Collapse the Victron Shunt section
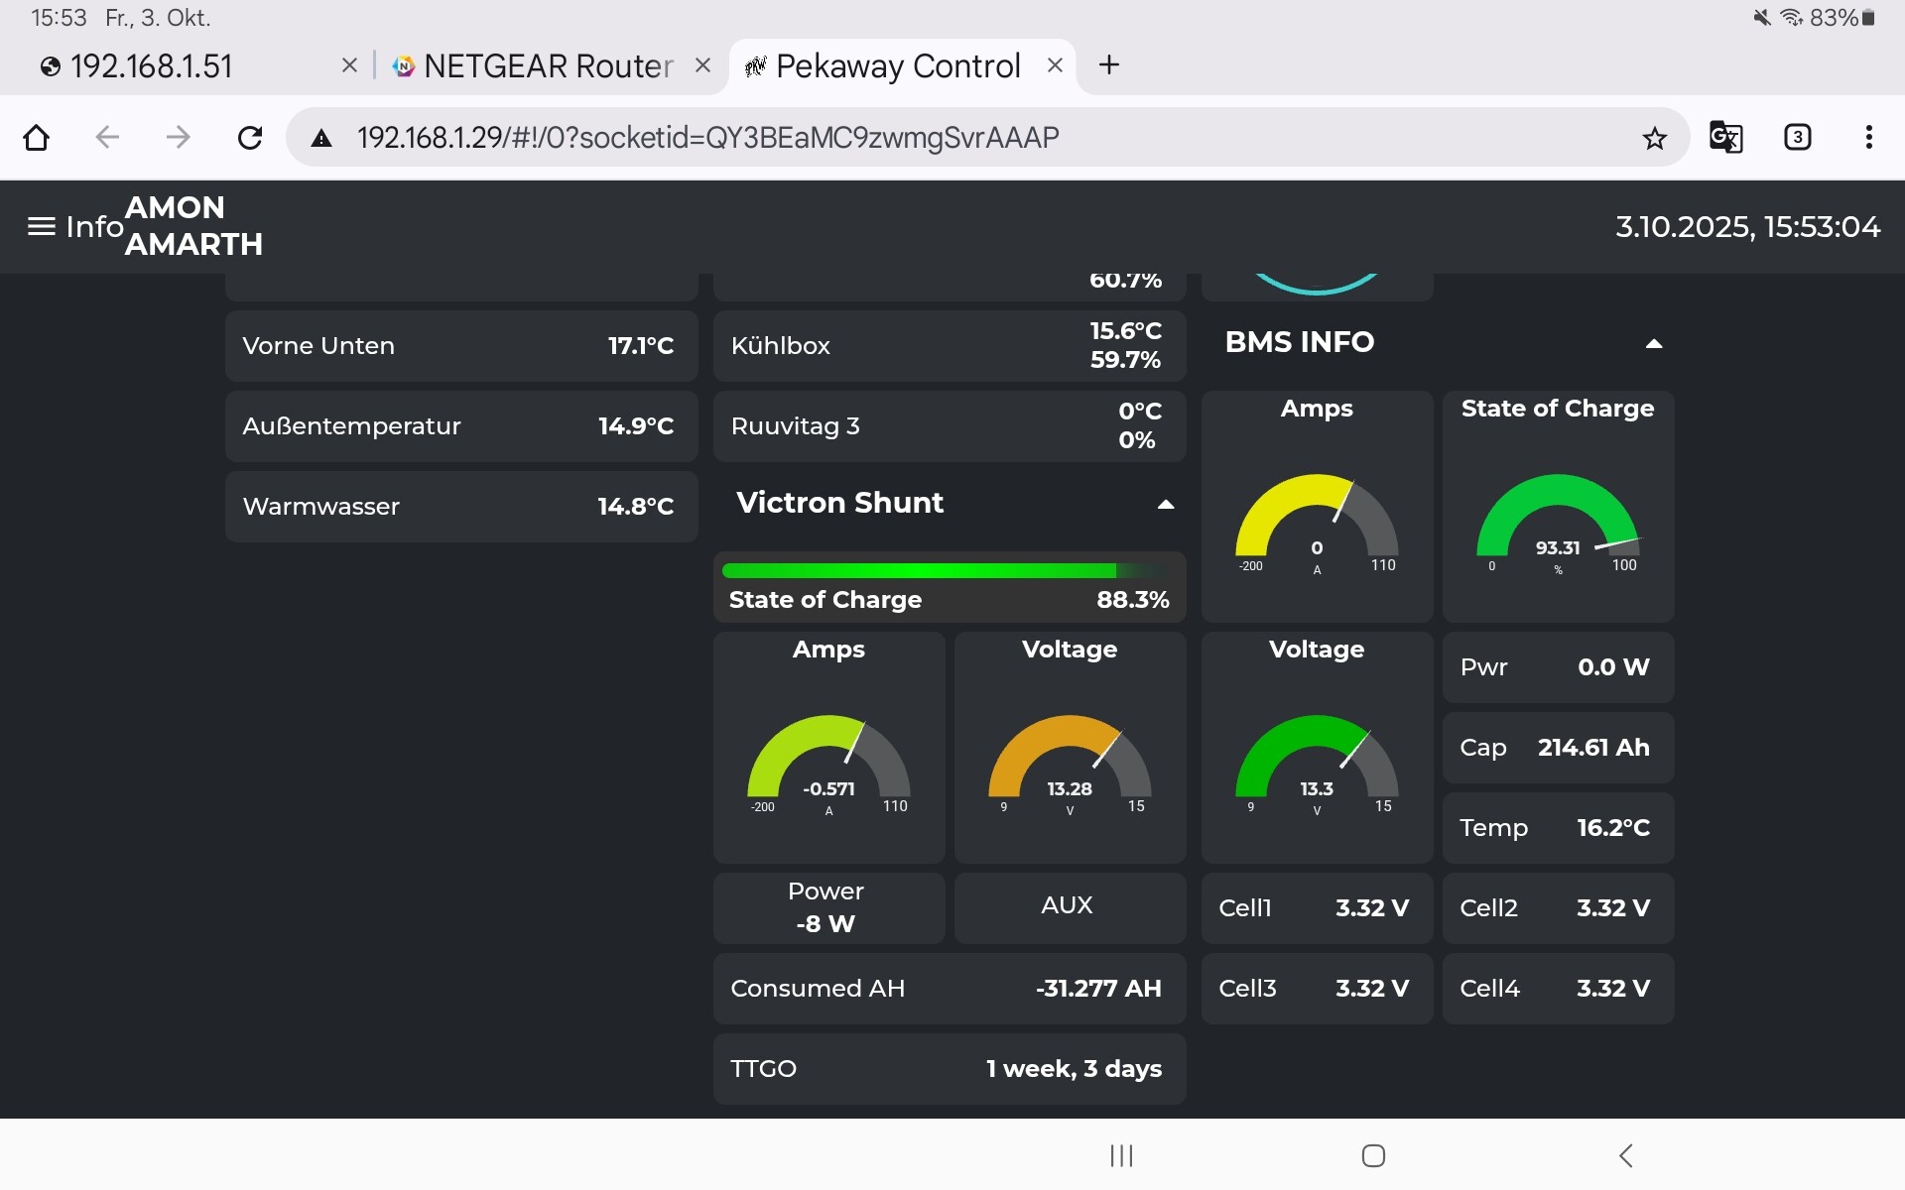The width and height of the screenshot is (1905, 1190). point(1166,504)
